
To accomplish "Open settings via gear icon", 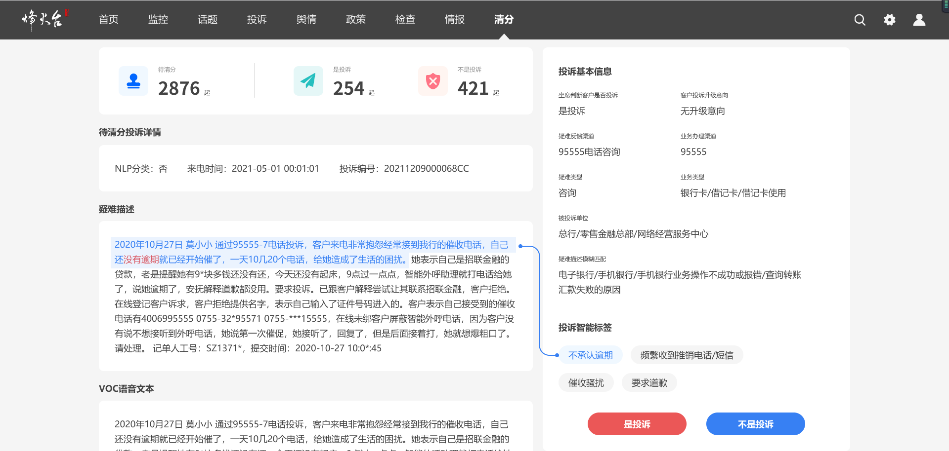I will pos(889,20).
